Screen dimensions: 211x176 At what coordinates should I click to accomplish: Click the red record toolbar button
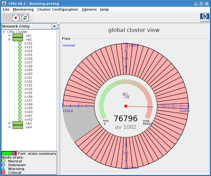(x=16, y=18)
